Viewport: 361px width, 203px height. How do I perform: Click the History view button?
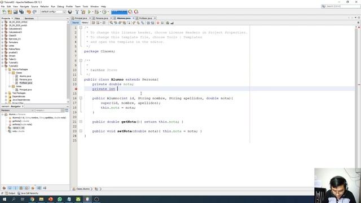[x=85, y=23]
